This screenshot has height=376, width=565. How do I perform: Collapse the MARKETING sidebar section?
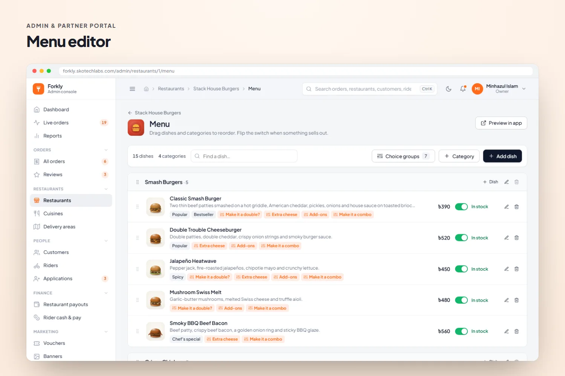(106, 332)
